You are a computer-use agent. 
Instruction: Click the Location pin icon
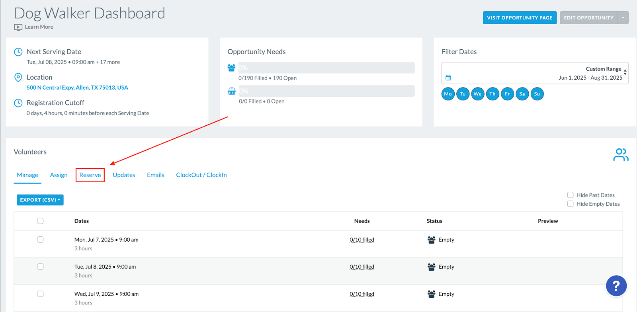point(18,77)
